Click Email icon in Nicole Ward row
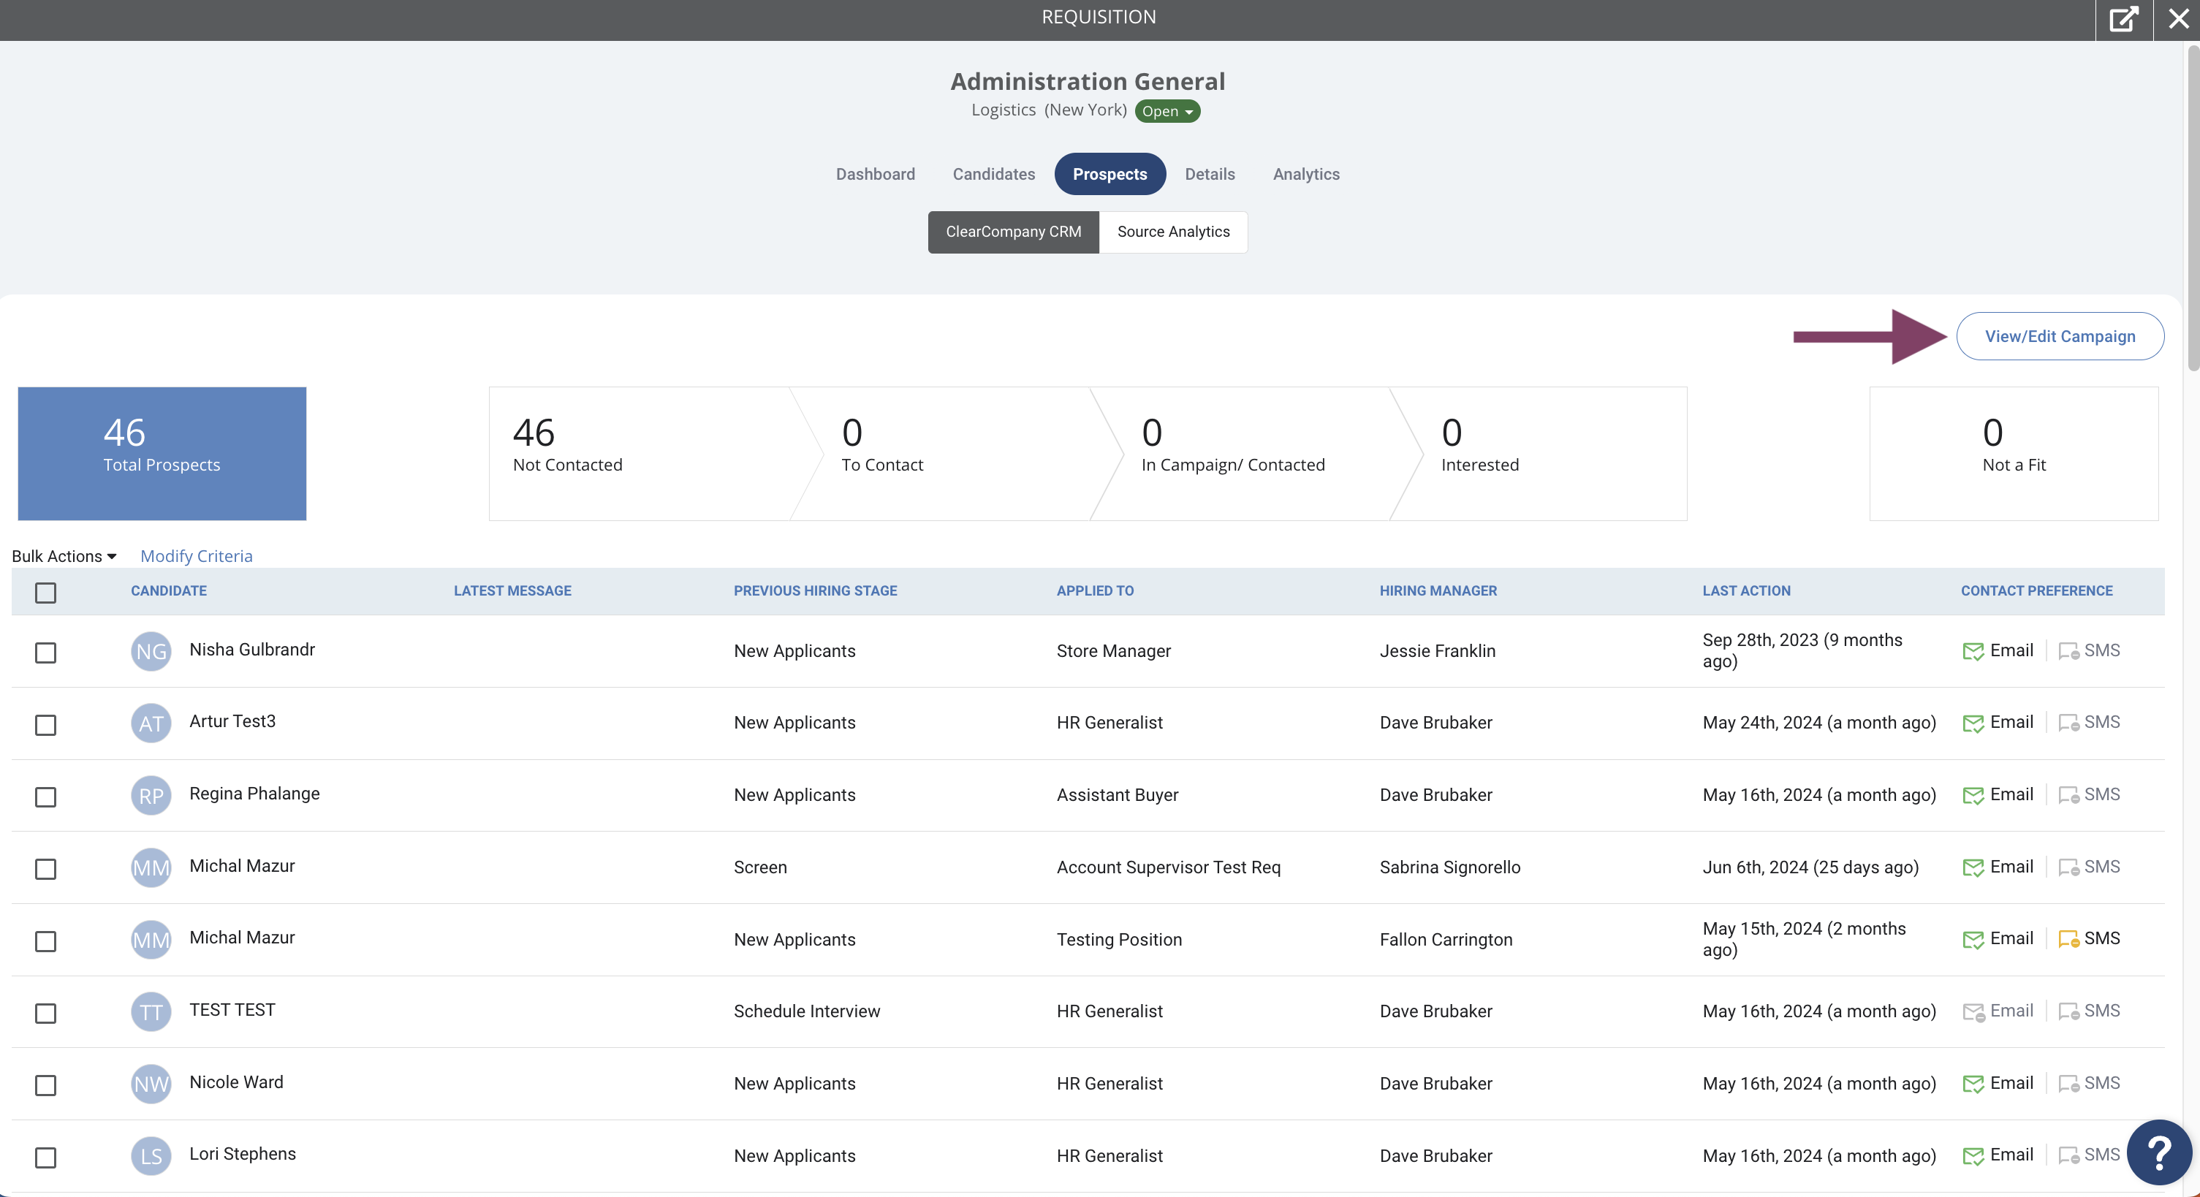This screenshot has width=2200, height=1197. pyautogui.click(x=1973, y=1084)
